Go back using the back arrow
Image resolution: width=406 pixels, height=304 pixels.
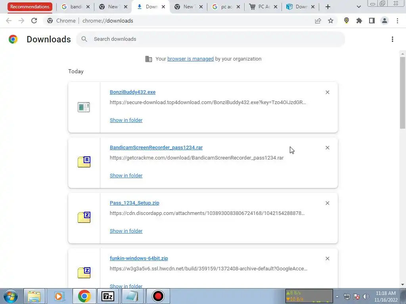tap(9, 21)
